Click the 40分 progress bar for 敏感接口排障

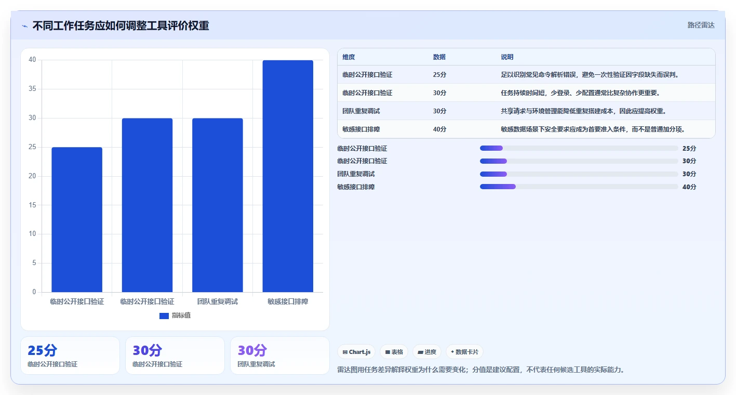[x=579, y=187]
